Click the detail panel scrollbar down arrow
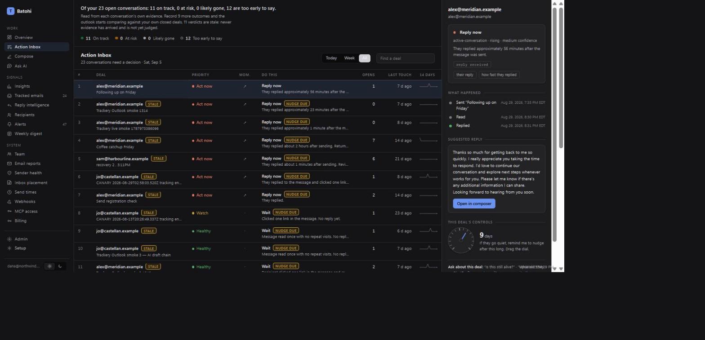This screenshot has width=705, height=340. [555, 269]
